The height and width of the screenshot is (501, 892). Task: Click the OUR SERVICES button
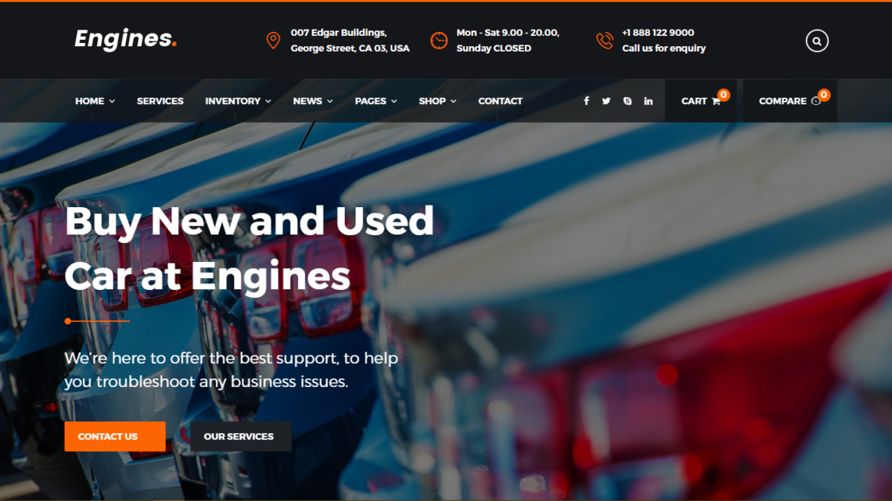coord(241,436)
